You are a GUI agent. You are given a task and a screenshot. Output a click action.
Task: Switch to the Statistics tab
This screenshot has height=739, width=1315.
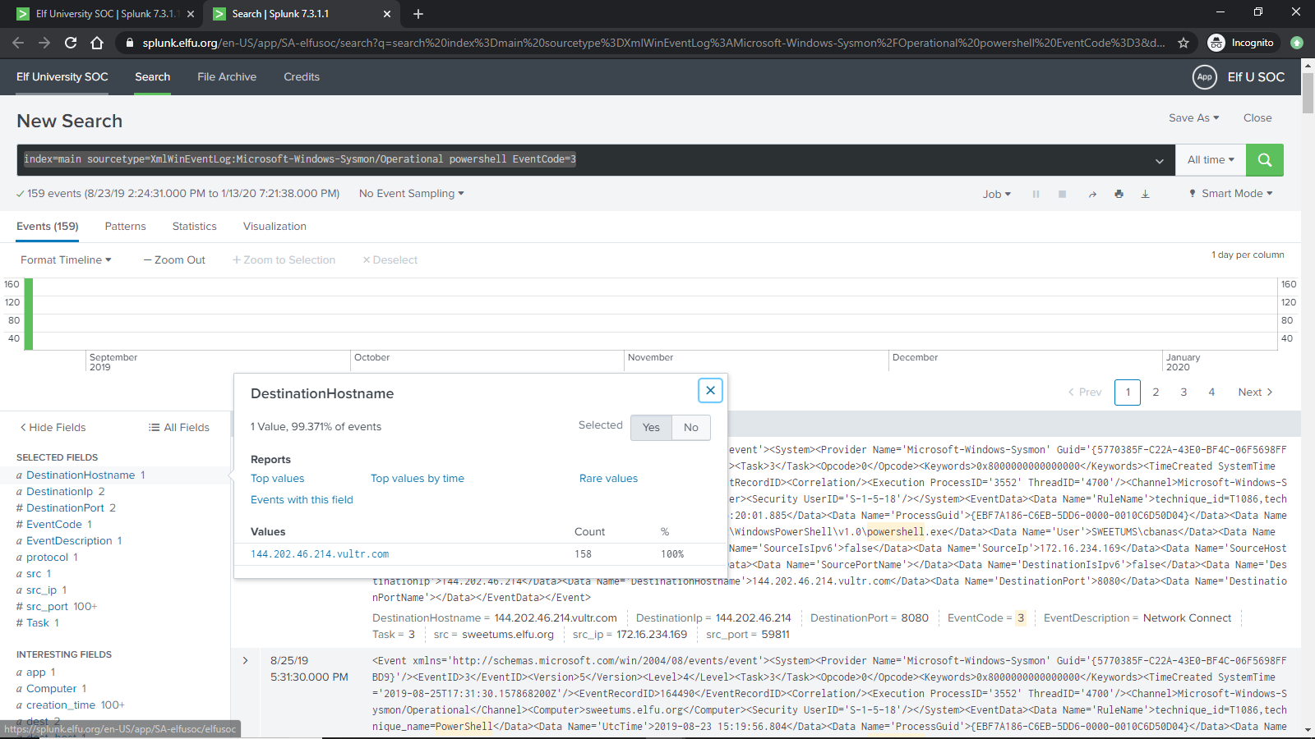pos(194,227)
